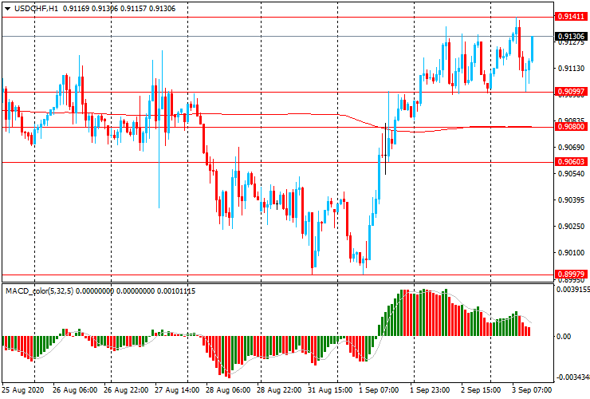Select the 28 Aug 22:00 time axis label

279,390
